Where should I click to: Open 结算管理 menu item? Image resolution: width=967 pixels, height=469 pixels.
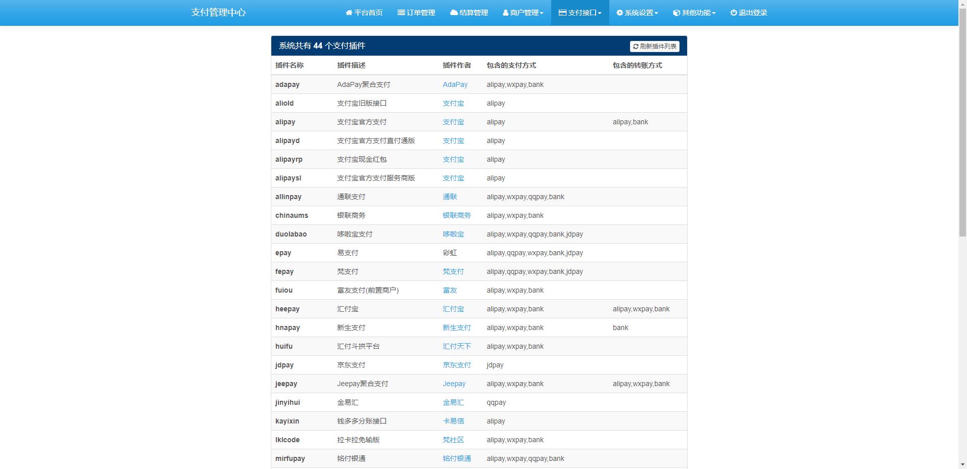tap(473, 13)
